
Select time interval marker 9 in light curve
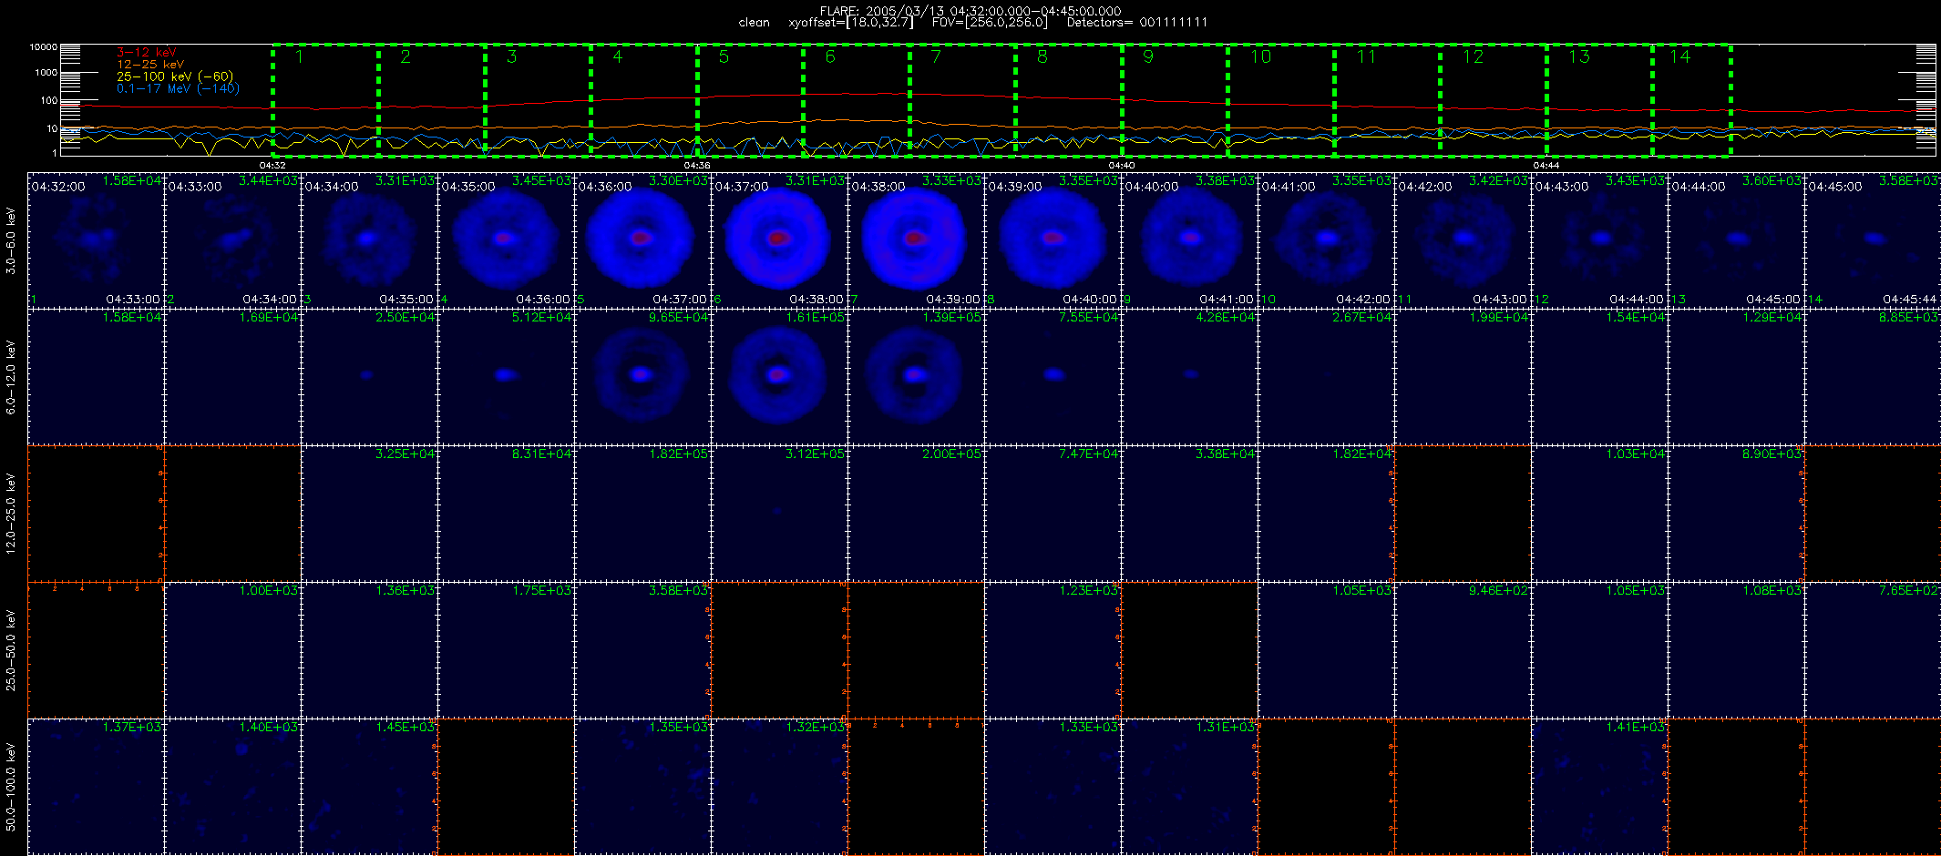(1148, 56)
